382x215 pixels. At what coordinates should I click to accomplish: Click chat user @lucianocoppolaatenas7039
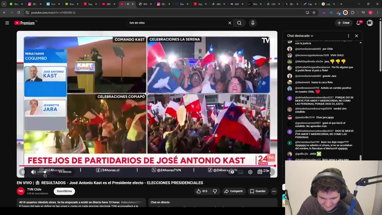coord(312,55)
